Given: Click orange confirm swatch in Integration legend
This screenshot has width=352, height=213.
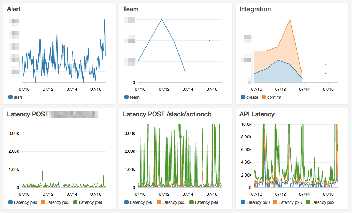Looking at the screenshot, I should (x=264, y=97).
